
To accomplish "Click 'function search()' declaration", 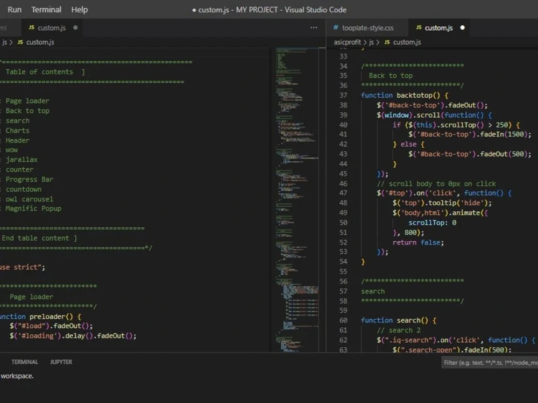I will [x=398, y=320].
